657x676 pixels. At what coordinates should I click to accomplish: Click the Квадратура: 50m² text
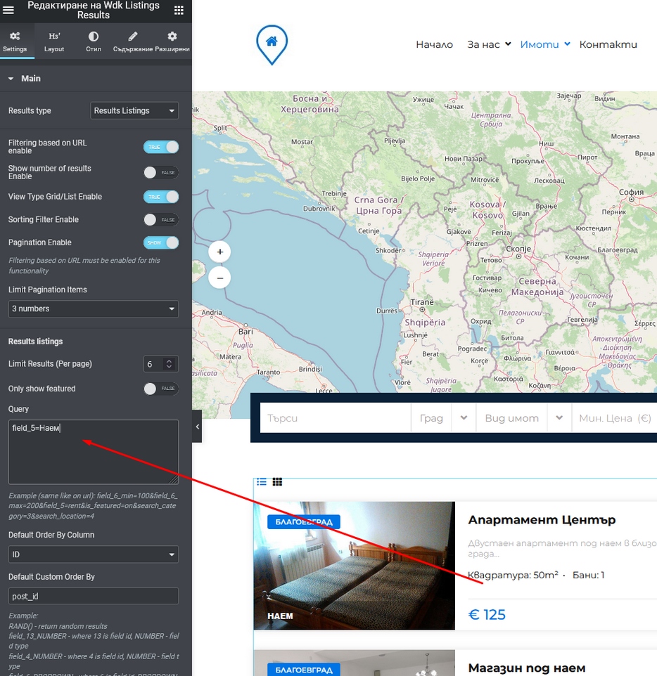513,575
